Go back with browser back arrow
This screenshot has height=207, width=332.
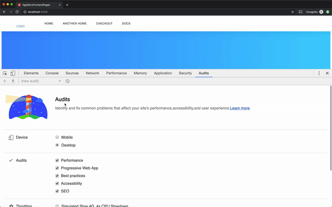click(4, 12)
